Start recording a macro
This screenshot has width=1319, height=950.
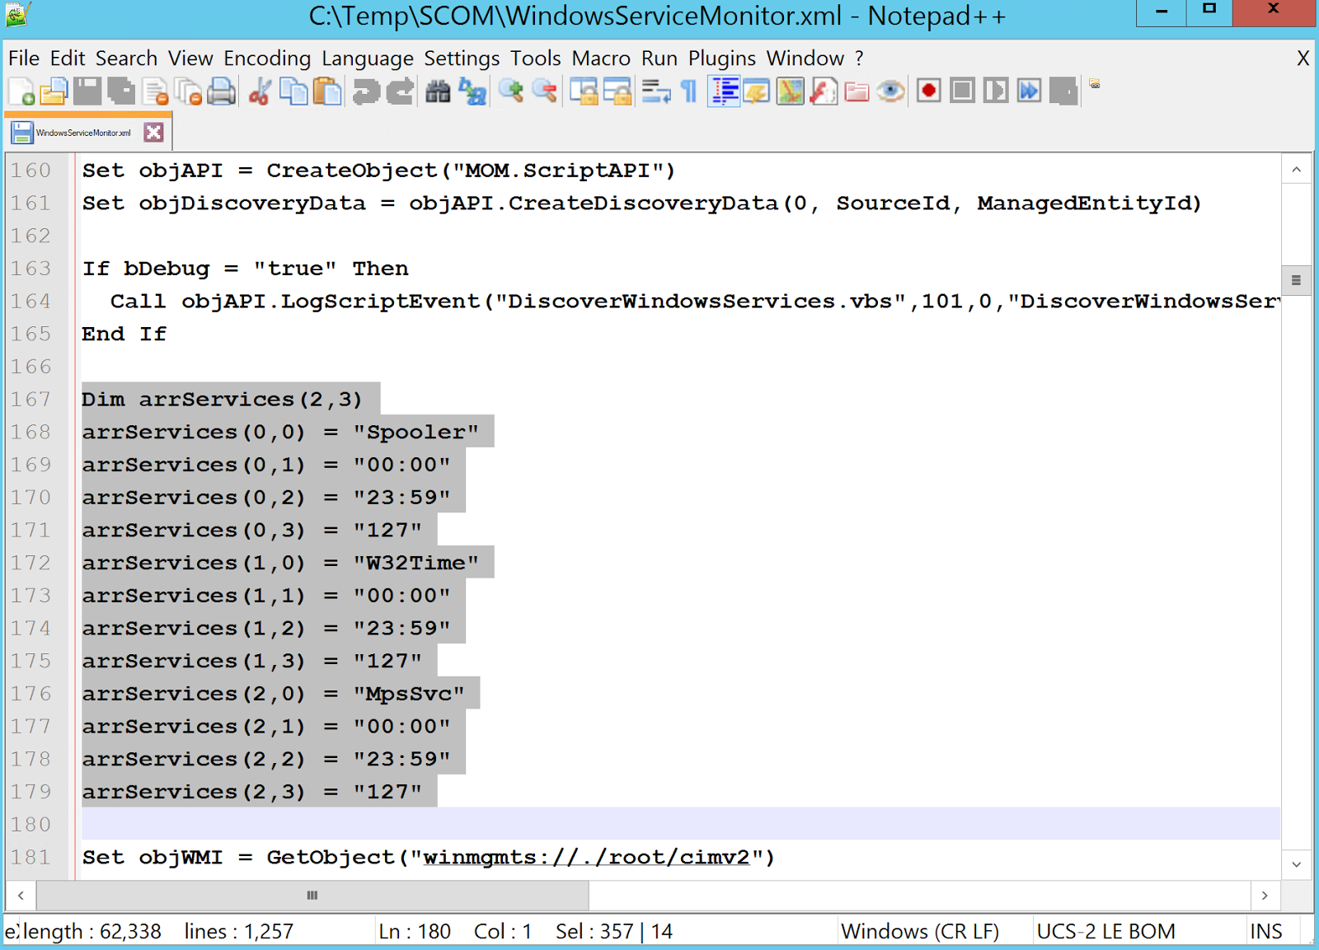tap(927, 91)
